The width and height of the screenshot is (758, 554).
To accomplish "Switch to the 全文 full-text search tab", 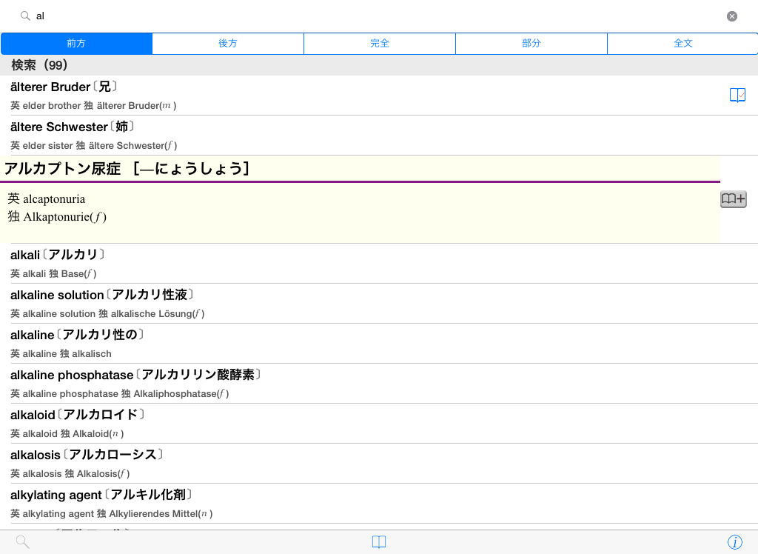I will 682,44.
